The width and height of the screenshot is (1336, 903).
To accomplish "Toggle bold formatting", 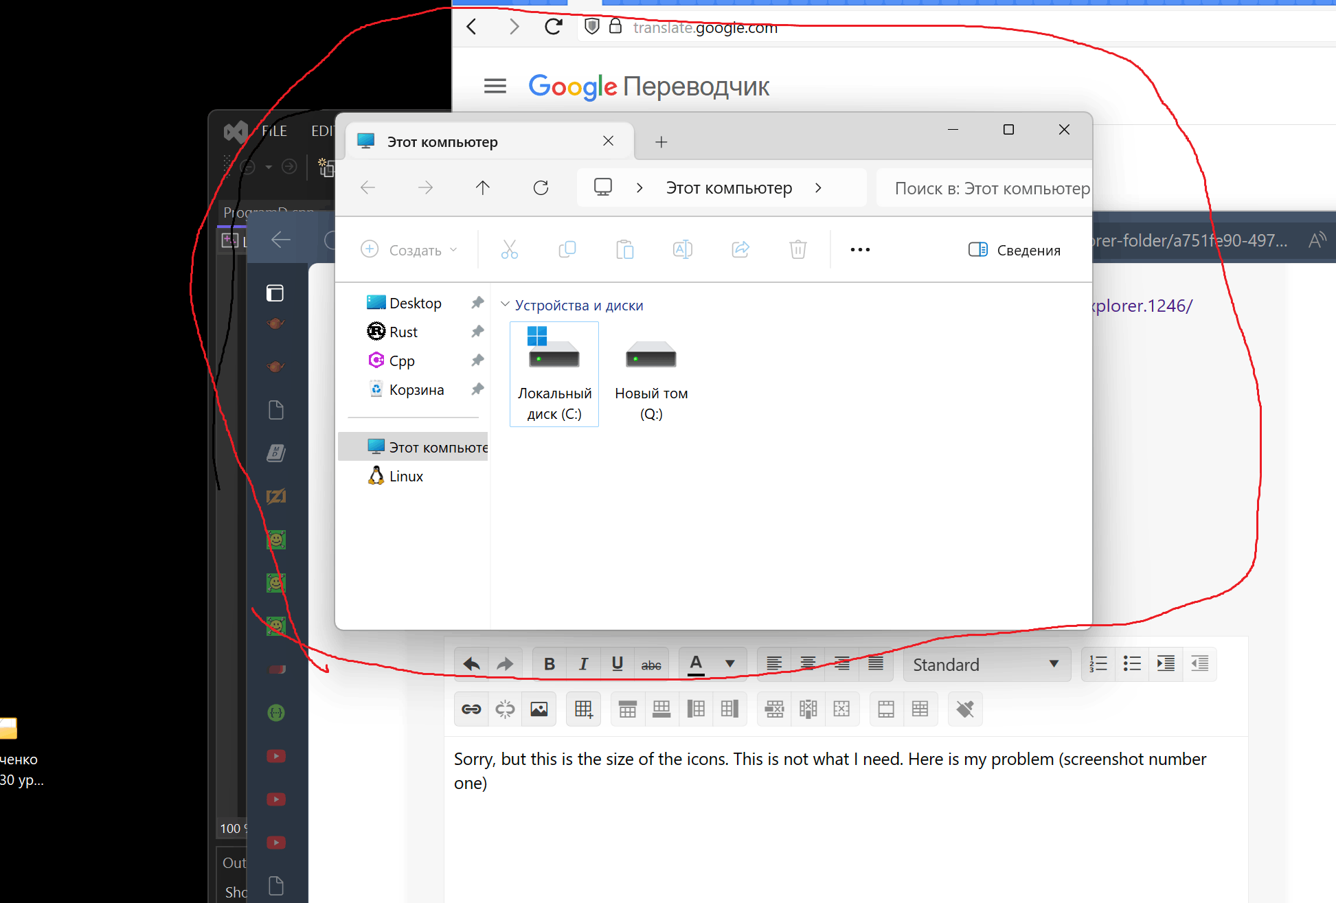I will click(550, 664).
